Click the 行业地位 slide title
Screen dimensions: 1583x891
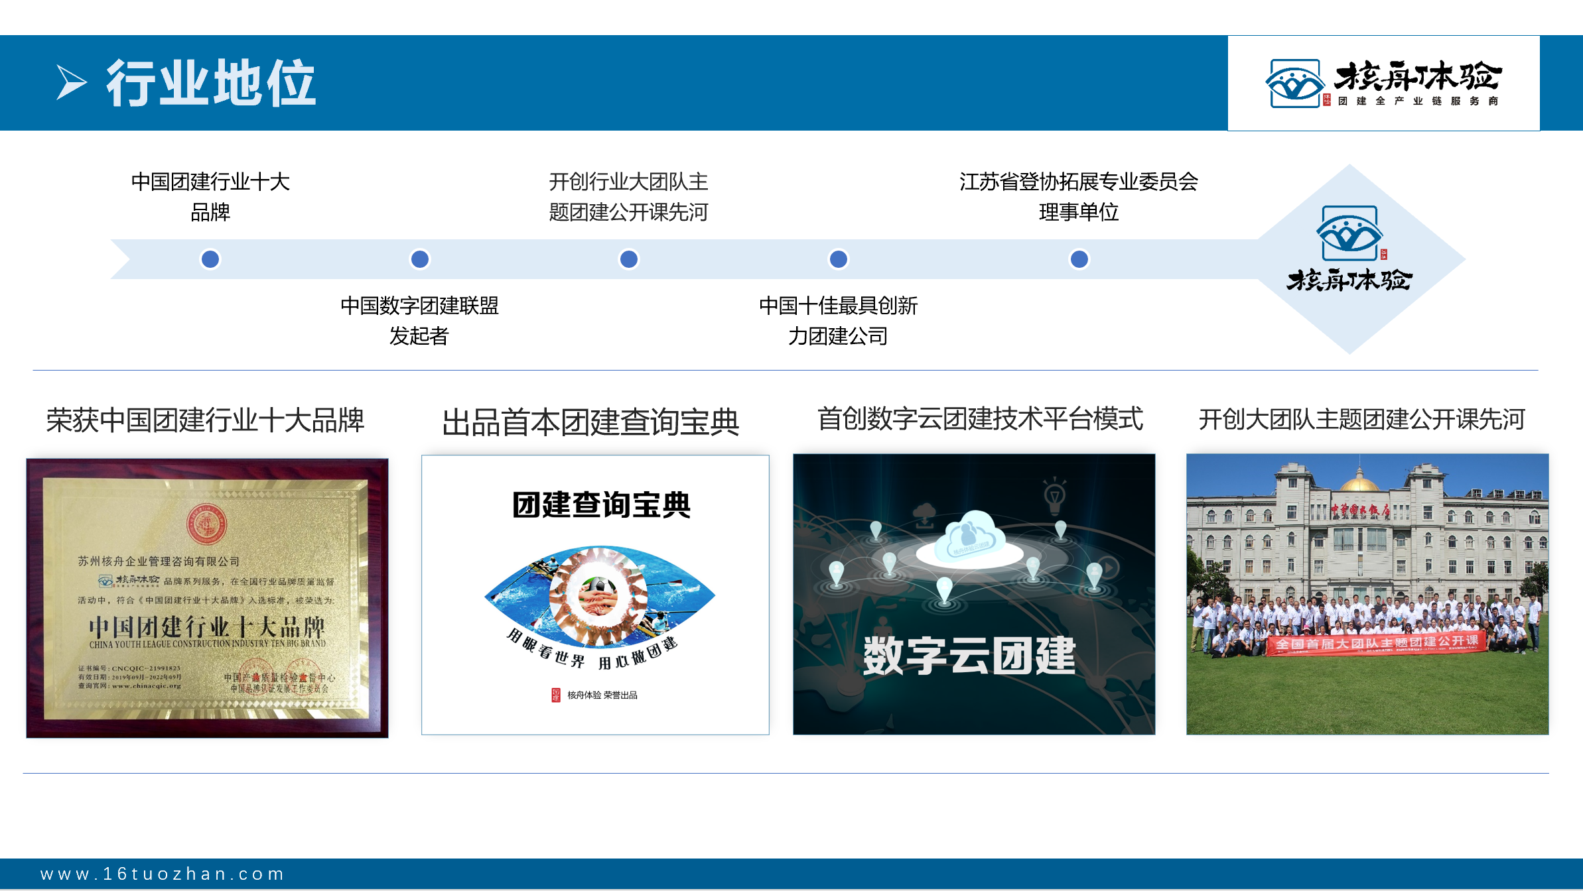211,83
